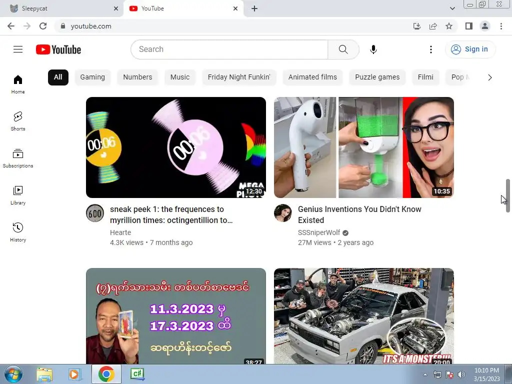Click the browser forward arrow

(27, 26)
